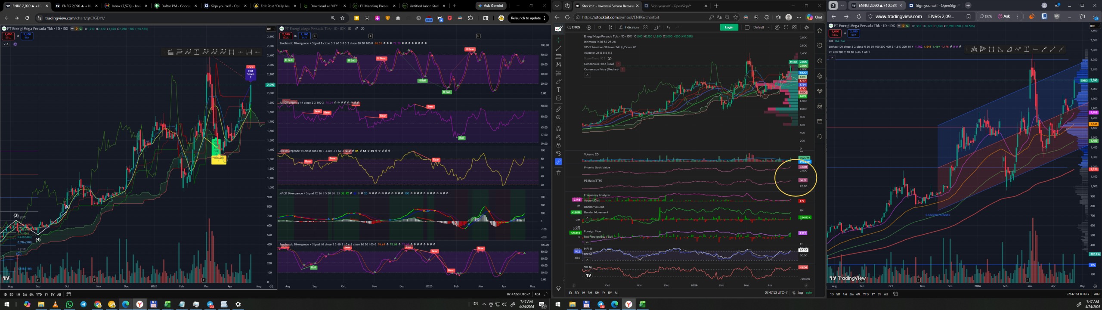Enter fullscreen mode on Stockbit chart
1102x310 pixels.
click(786, 27)
